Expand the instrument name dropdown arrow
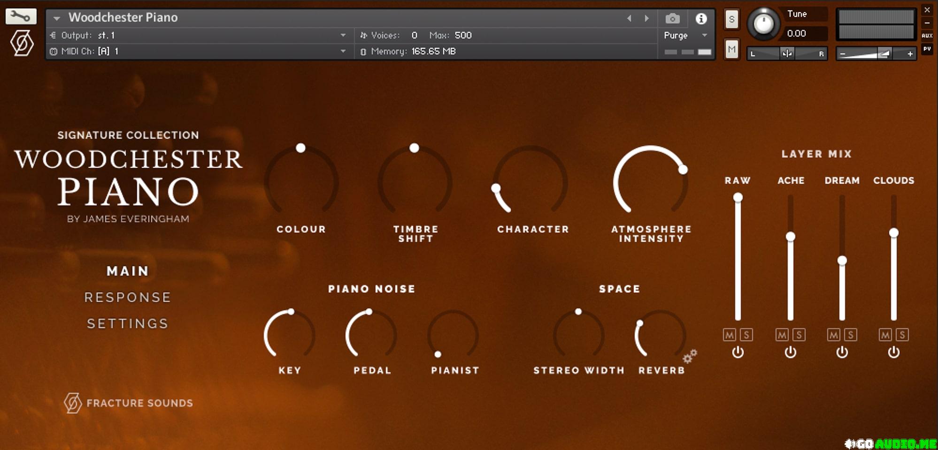This screenshot has height=450, width=938. click(x=57, y=18)
